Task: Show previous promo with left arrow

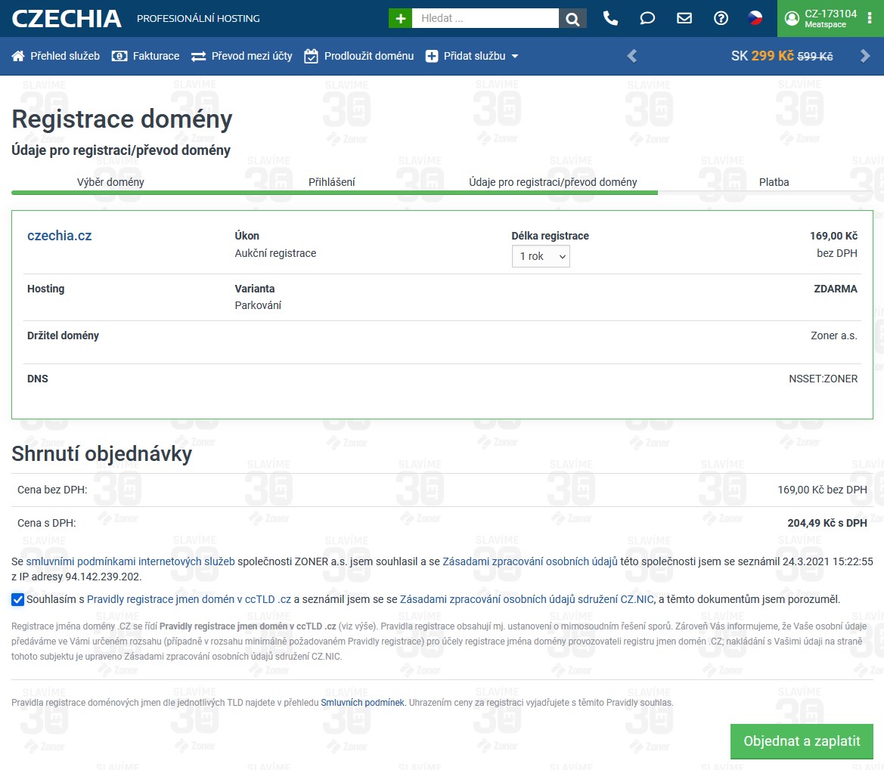Action: coord(632,56)
